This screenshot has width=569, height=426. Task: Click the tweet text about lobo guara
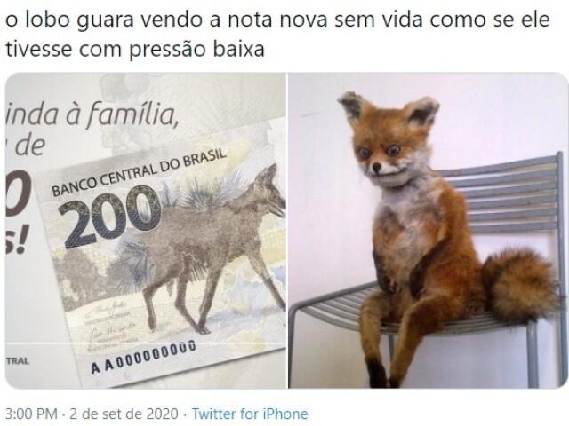tap(277, 35)
